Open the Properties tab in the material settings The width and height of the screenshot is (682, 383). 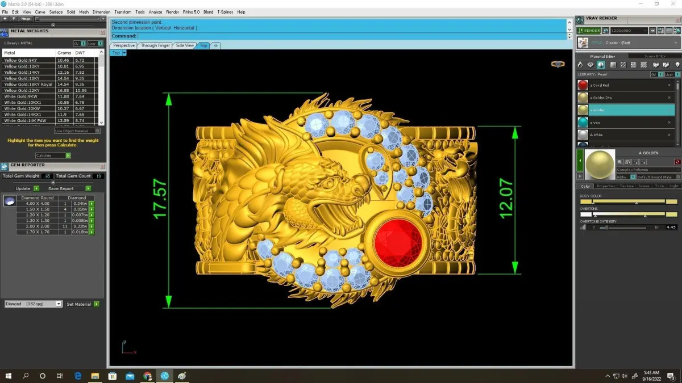tap(606, 186)
